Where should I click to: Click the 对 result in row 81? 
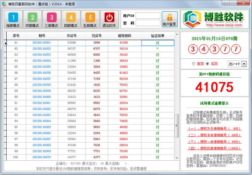157,43
